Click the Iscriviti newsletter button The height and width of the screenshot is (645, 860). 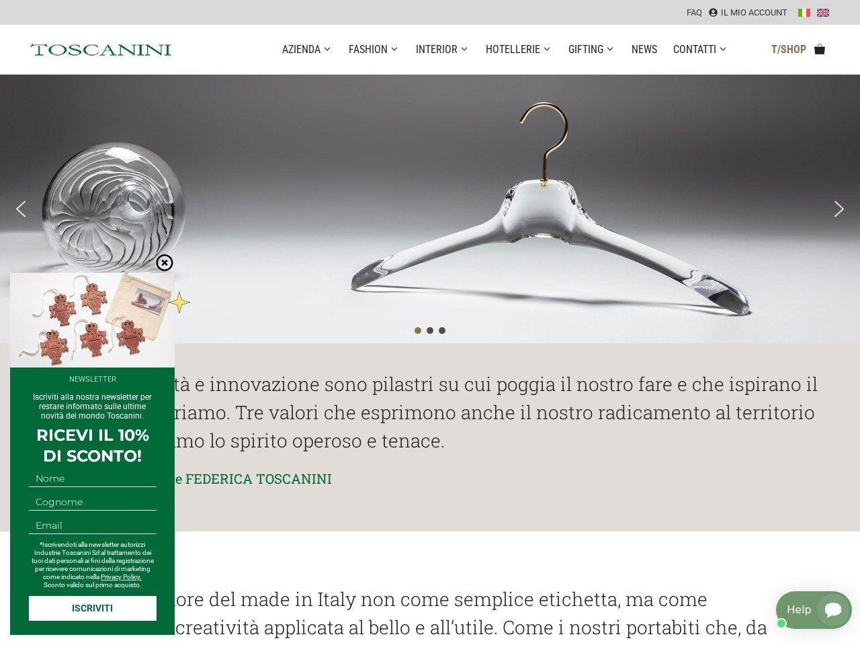tap(93, 608)
